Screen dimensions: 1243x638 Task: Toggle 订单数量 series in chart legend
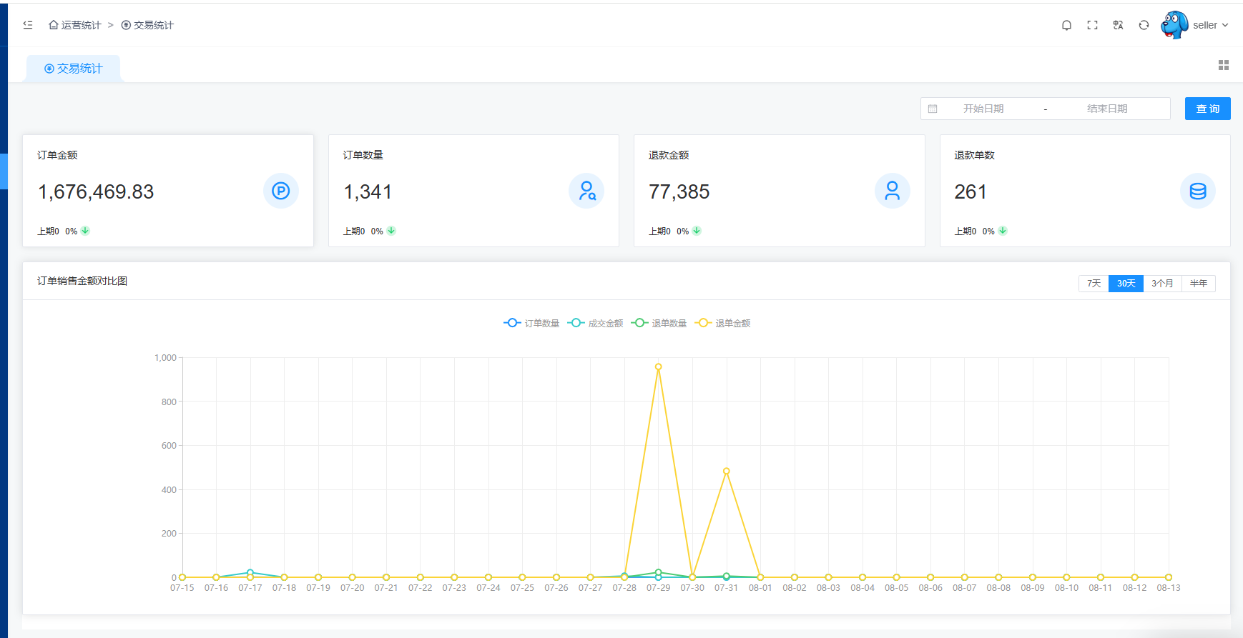point(532,323)
